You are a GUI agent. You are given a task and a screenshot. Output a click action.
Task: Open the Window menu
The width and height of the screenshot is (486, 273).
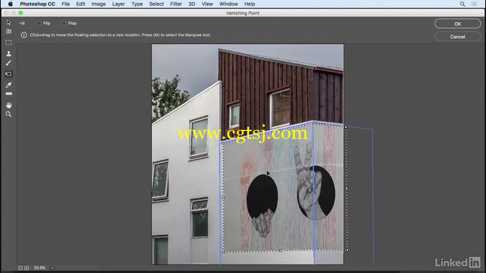point(228,4)
